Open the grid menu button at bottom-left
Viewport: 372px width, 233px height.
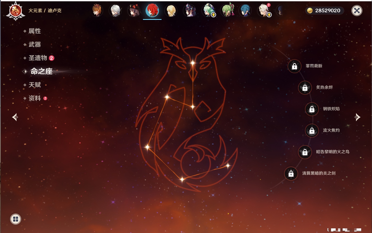[15, 219]
